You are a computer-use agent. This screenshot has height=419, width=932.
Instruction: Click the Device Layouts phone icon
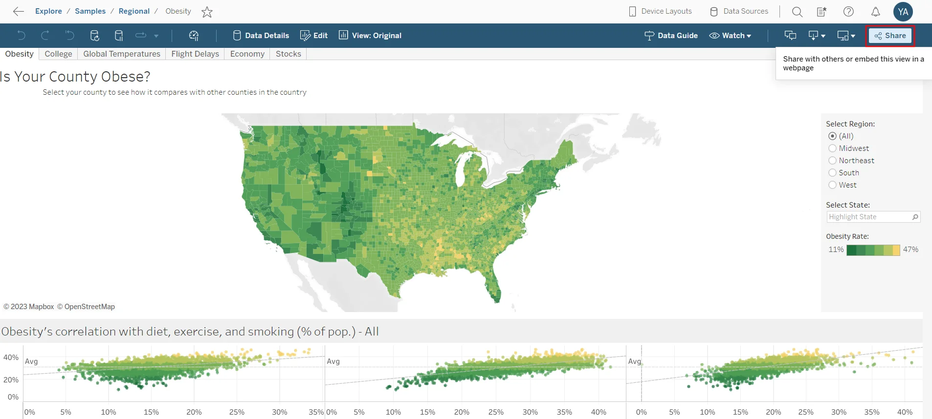pos(632,11)
